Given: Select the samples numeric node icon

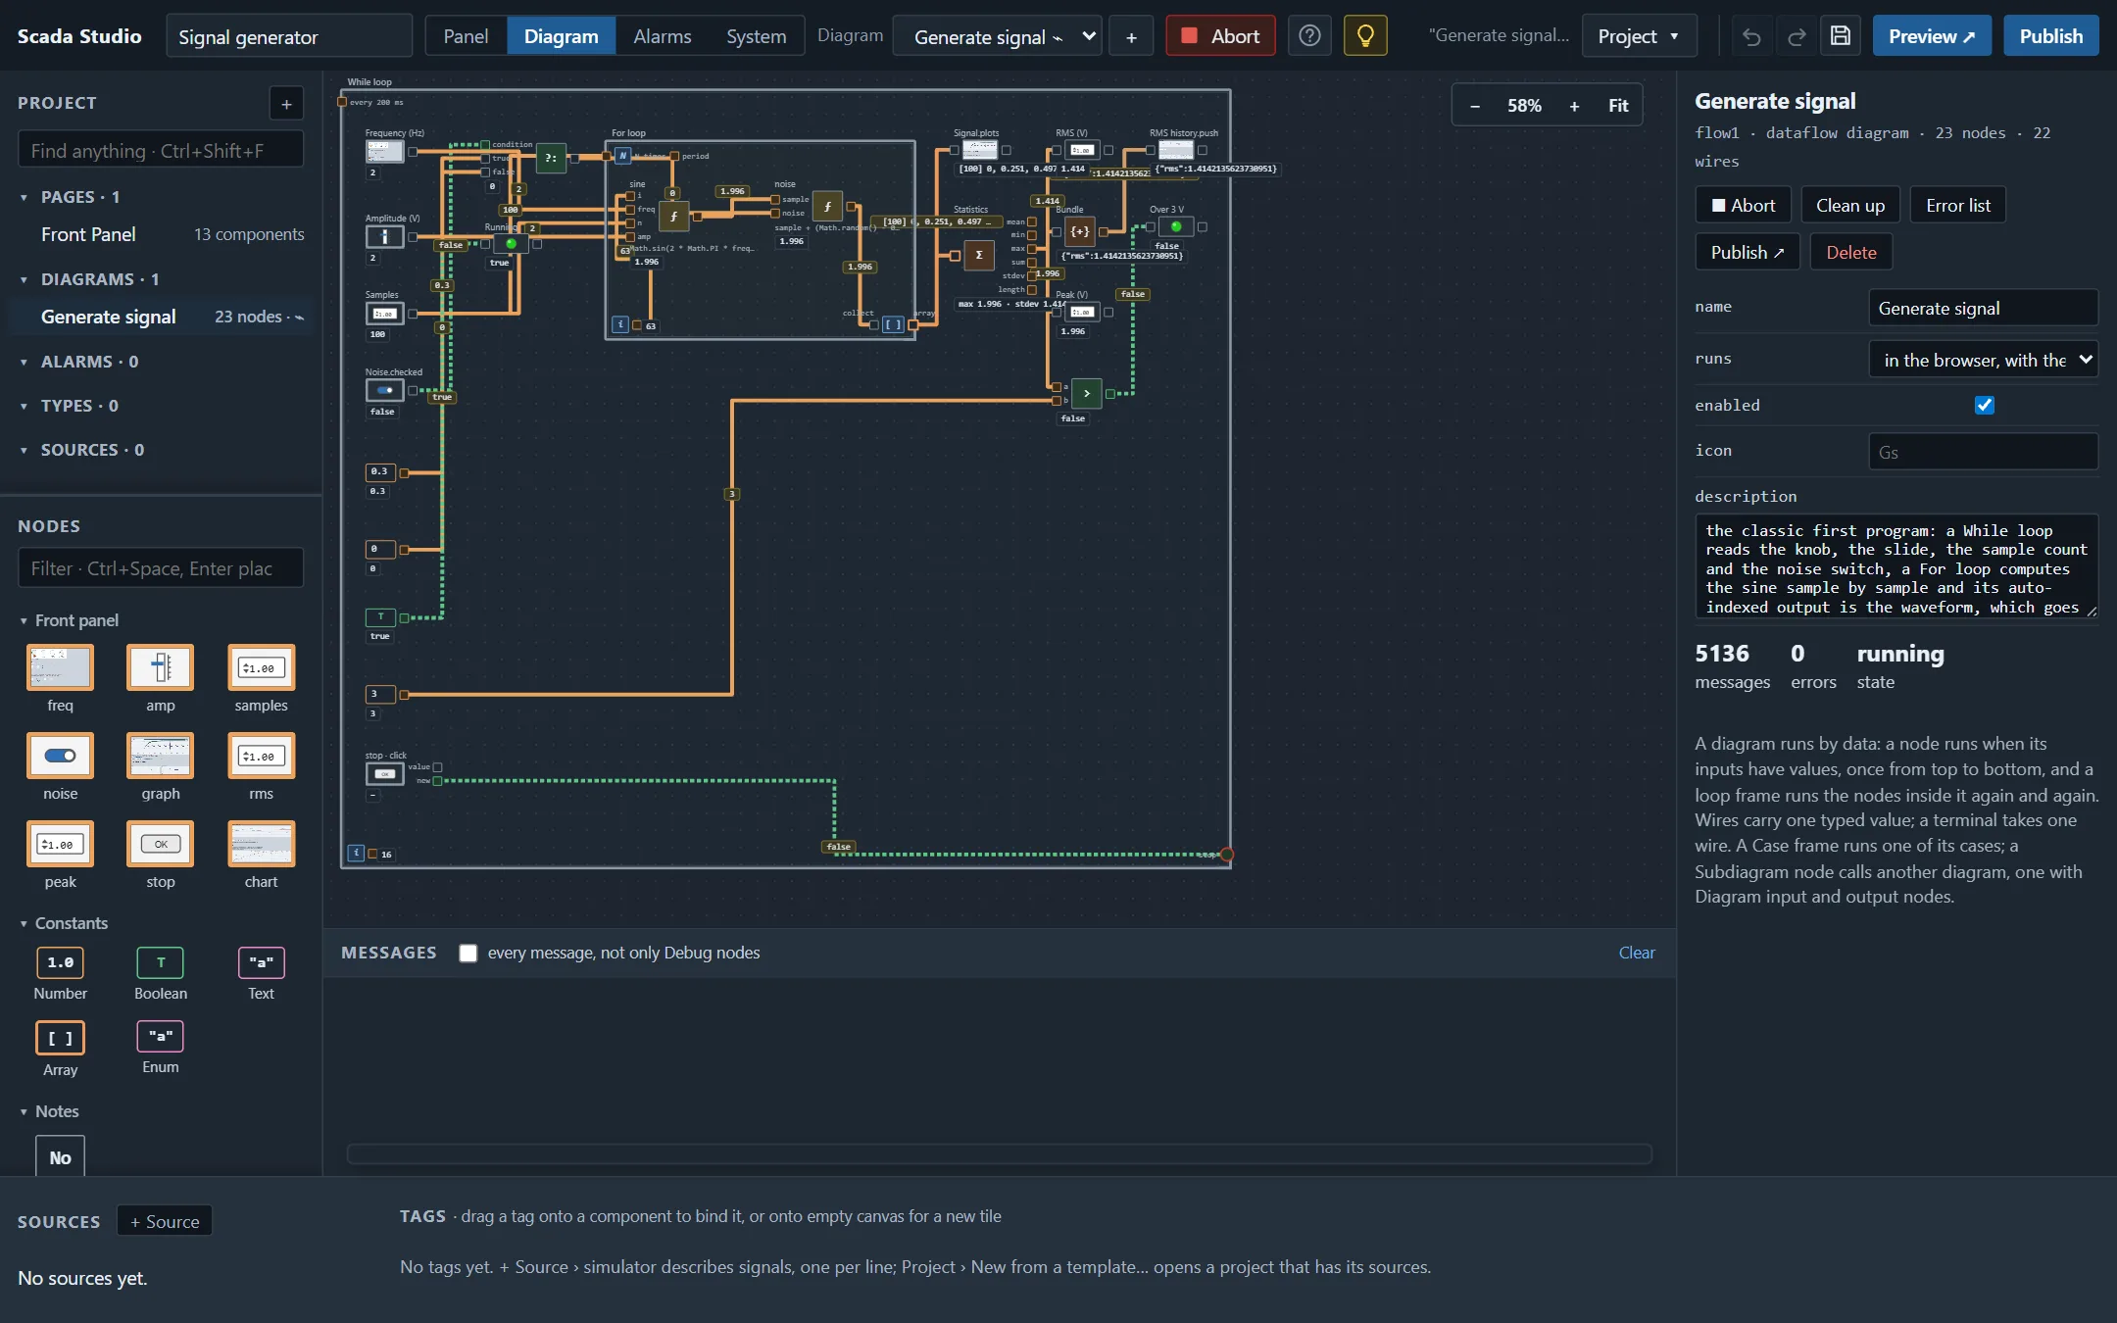Looking at the screenshot, I should point(261,667).
